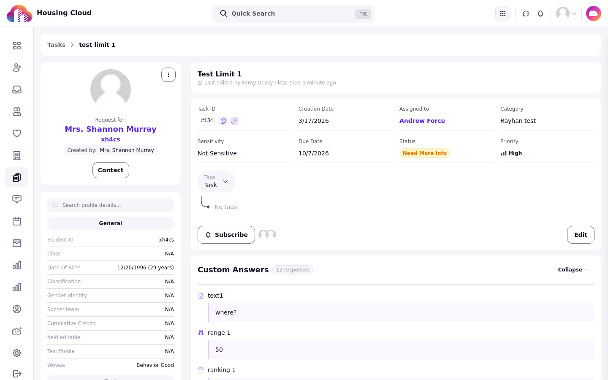
Task: Click the cloud sparkle sidebar icon
Action: pos(17,331)
